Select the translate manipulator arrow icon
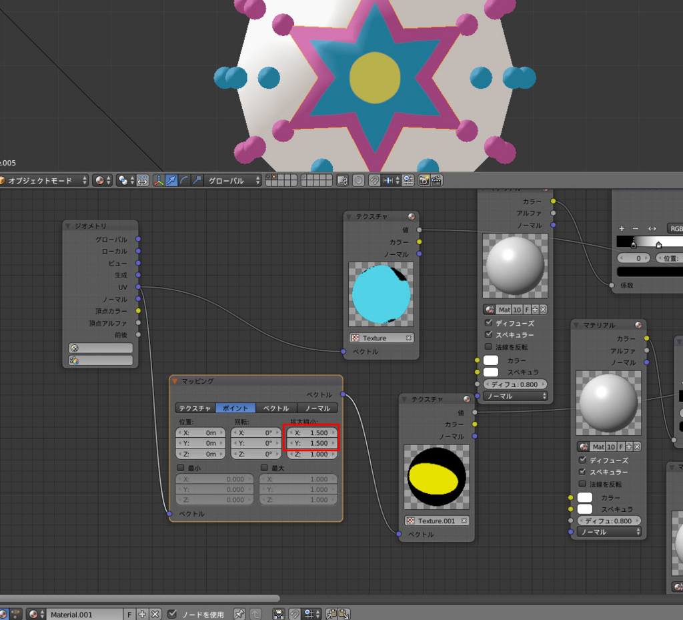Screen dimensions: 683x620 (x=171, y=180)
